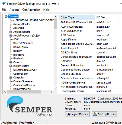122x125 pixels.
Task: Collapse the Classes root node
Action: click(6, 17)
